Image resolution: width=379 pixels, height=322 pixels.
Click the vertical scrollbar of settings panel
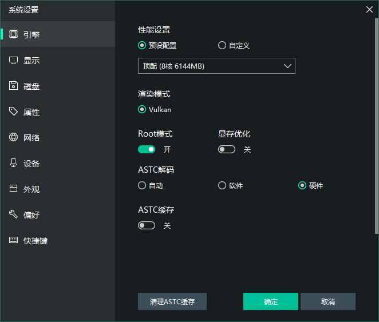tap(376, 126)
